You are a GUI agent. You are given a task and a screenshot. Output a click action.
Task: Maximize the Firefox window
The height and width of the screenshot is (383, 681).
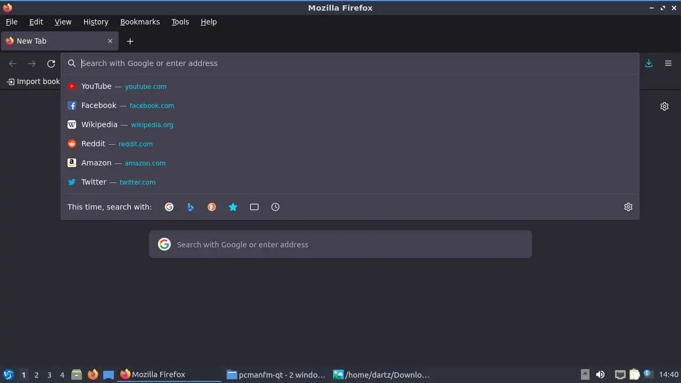pyautogui.click(x=663, y=8)
